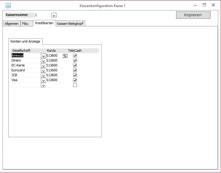Screen dimensions: 221x173
Task: Click the magnifier lookup icon beside Amexco Konto
Action: coord(64,56)
